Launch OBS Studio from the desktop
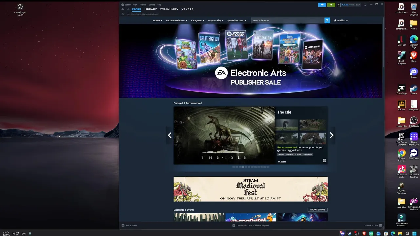The width and height of the screenshot is (420, 236). (414, 122)
